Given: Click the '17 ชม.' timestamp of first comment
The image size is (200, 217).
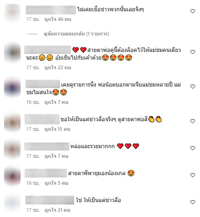Looking at the screenshot, I should (x=33, y=19).
